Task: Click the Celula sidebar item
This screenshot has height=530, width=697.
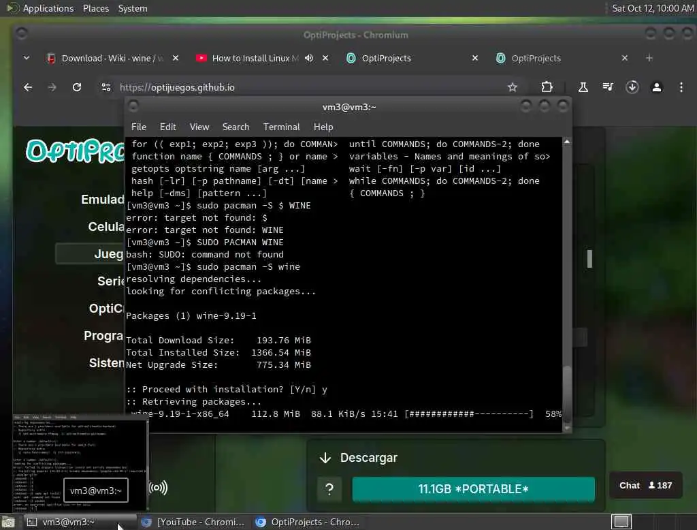Action: pyautogui.click(x=106, y=226)
